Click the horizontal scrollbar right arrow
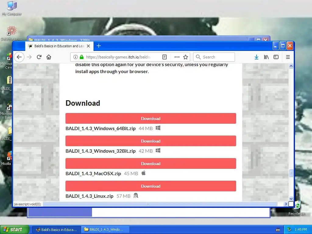 tap(286, 204)
